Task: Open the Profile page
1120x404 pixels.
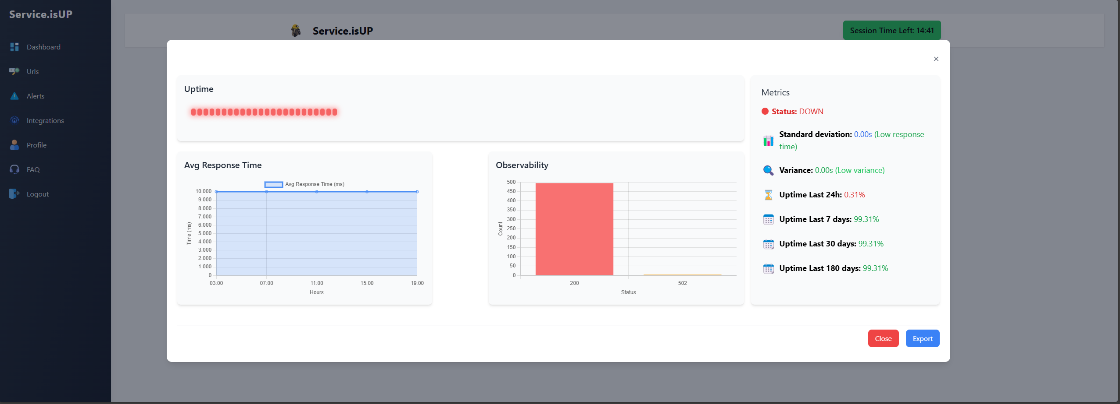Action: tap(36, 145)
